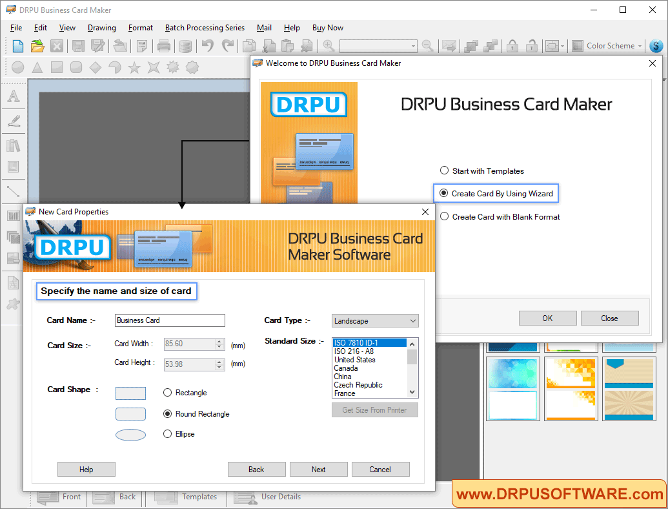Click the database icon in toolbar
This screenshot has width=668, height=509.
(x=185, y=46)
